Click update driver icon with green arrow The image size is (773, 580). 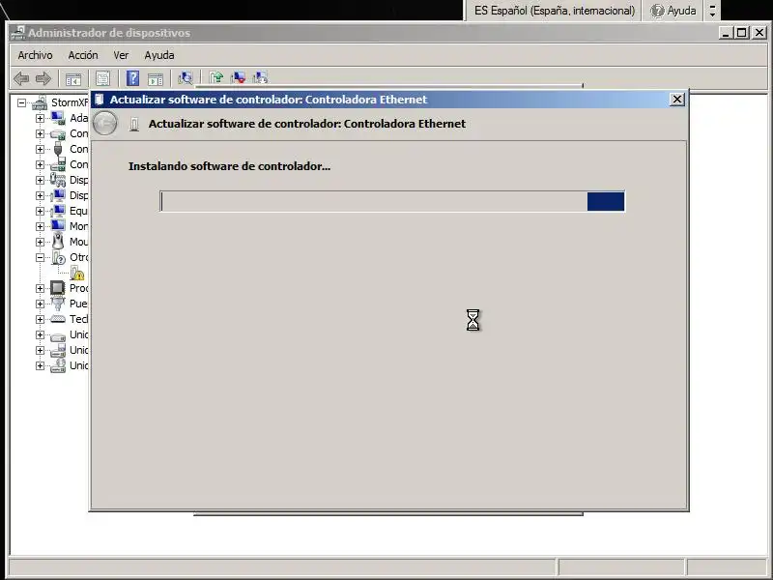tap(215, 77)
